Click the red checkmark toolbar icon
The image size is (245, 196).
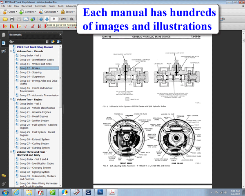[26, 26]
